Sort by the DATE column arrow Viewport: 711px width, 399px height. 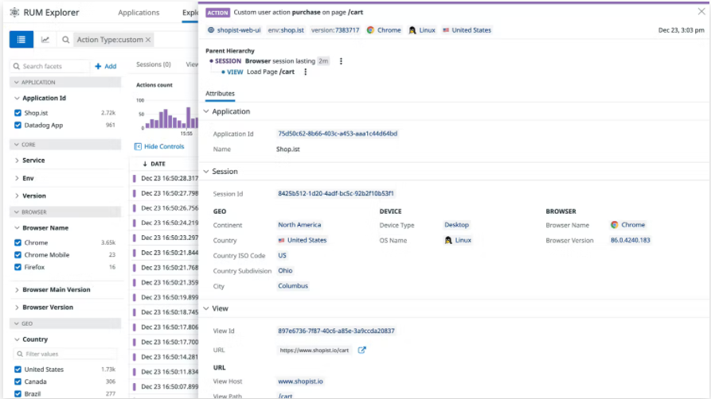145,164
